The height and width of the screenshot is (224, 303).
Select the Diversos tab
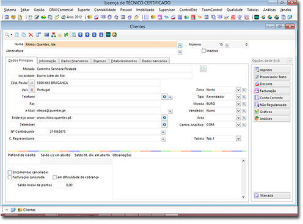100,61
